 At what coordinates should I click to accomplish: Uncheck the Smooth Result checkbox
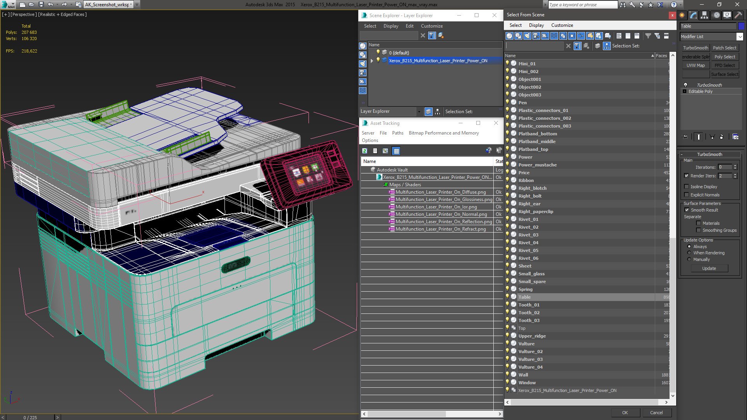pyautogui.click(x=687, y=210)
